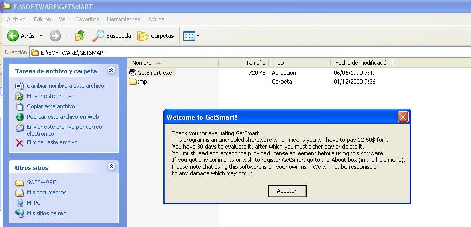471x227 pixels.
Task: Open the Views icon button
Action: pos(189,36)
